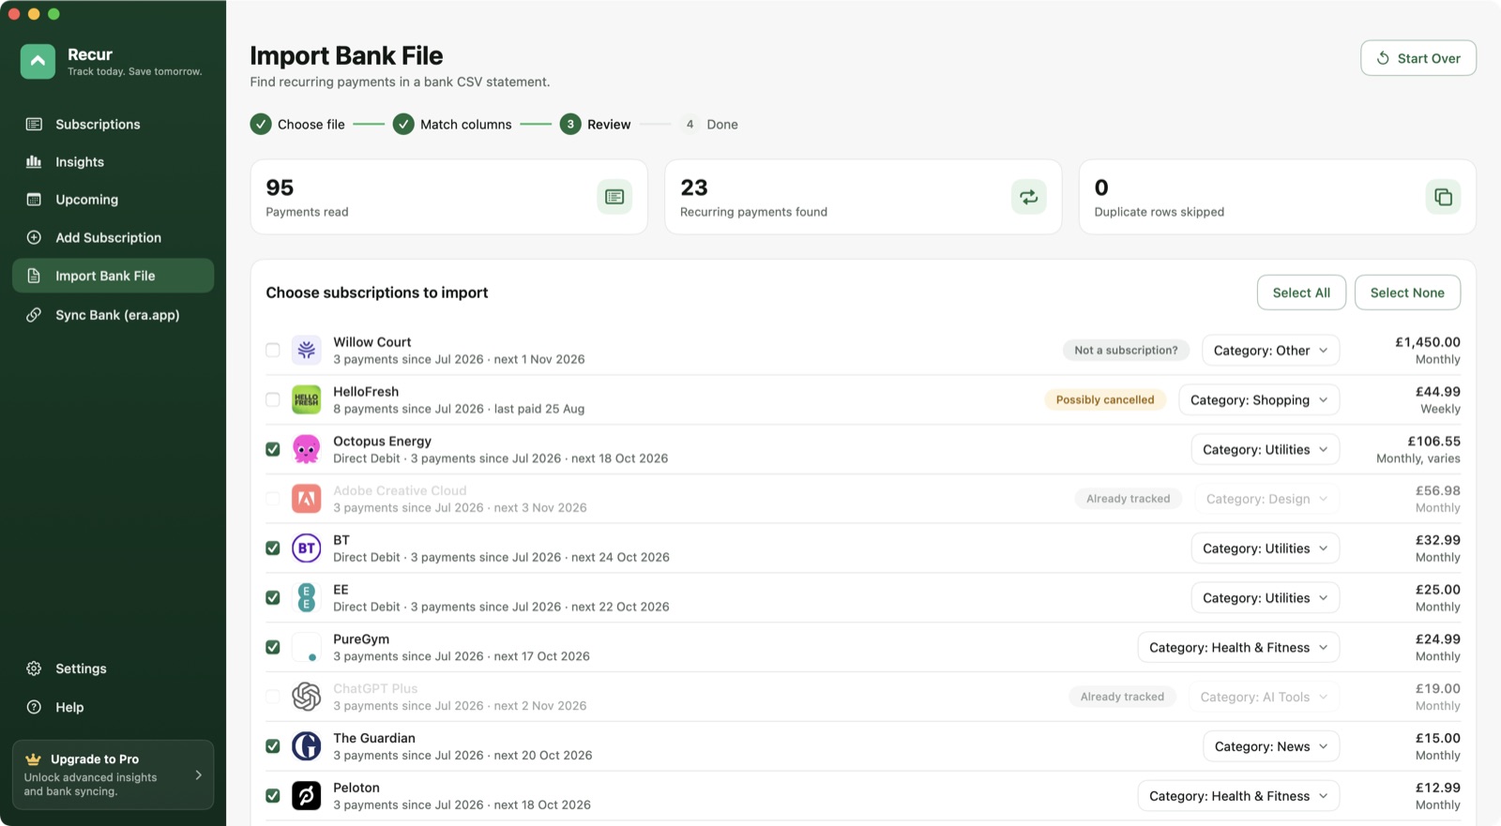Uncheck the BT checkbox
This screenshot has width=1501, height=826.
(x=273, y=548)
